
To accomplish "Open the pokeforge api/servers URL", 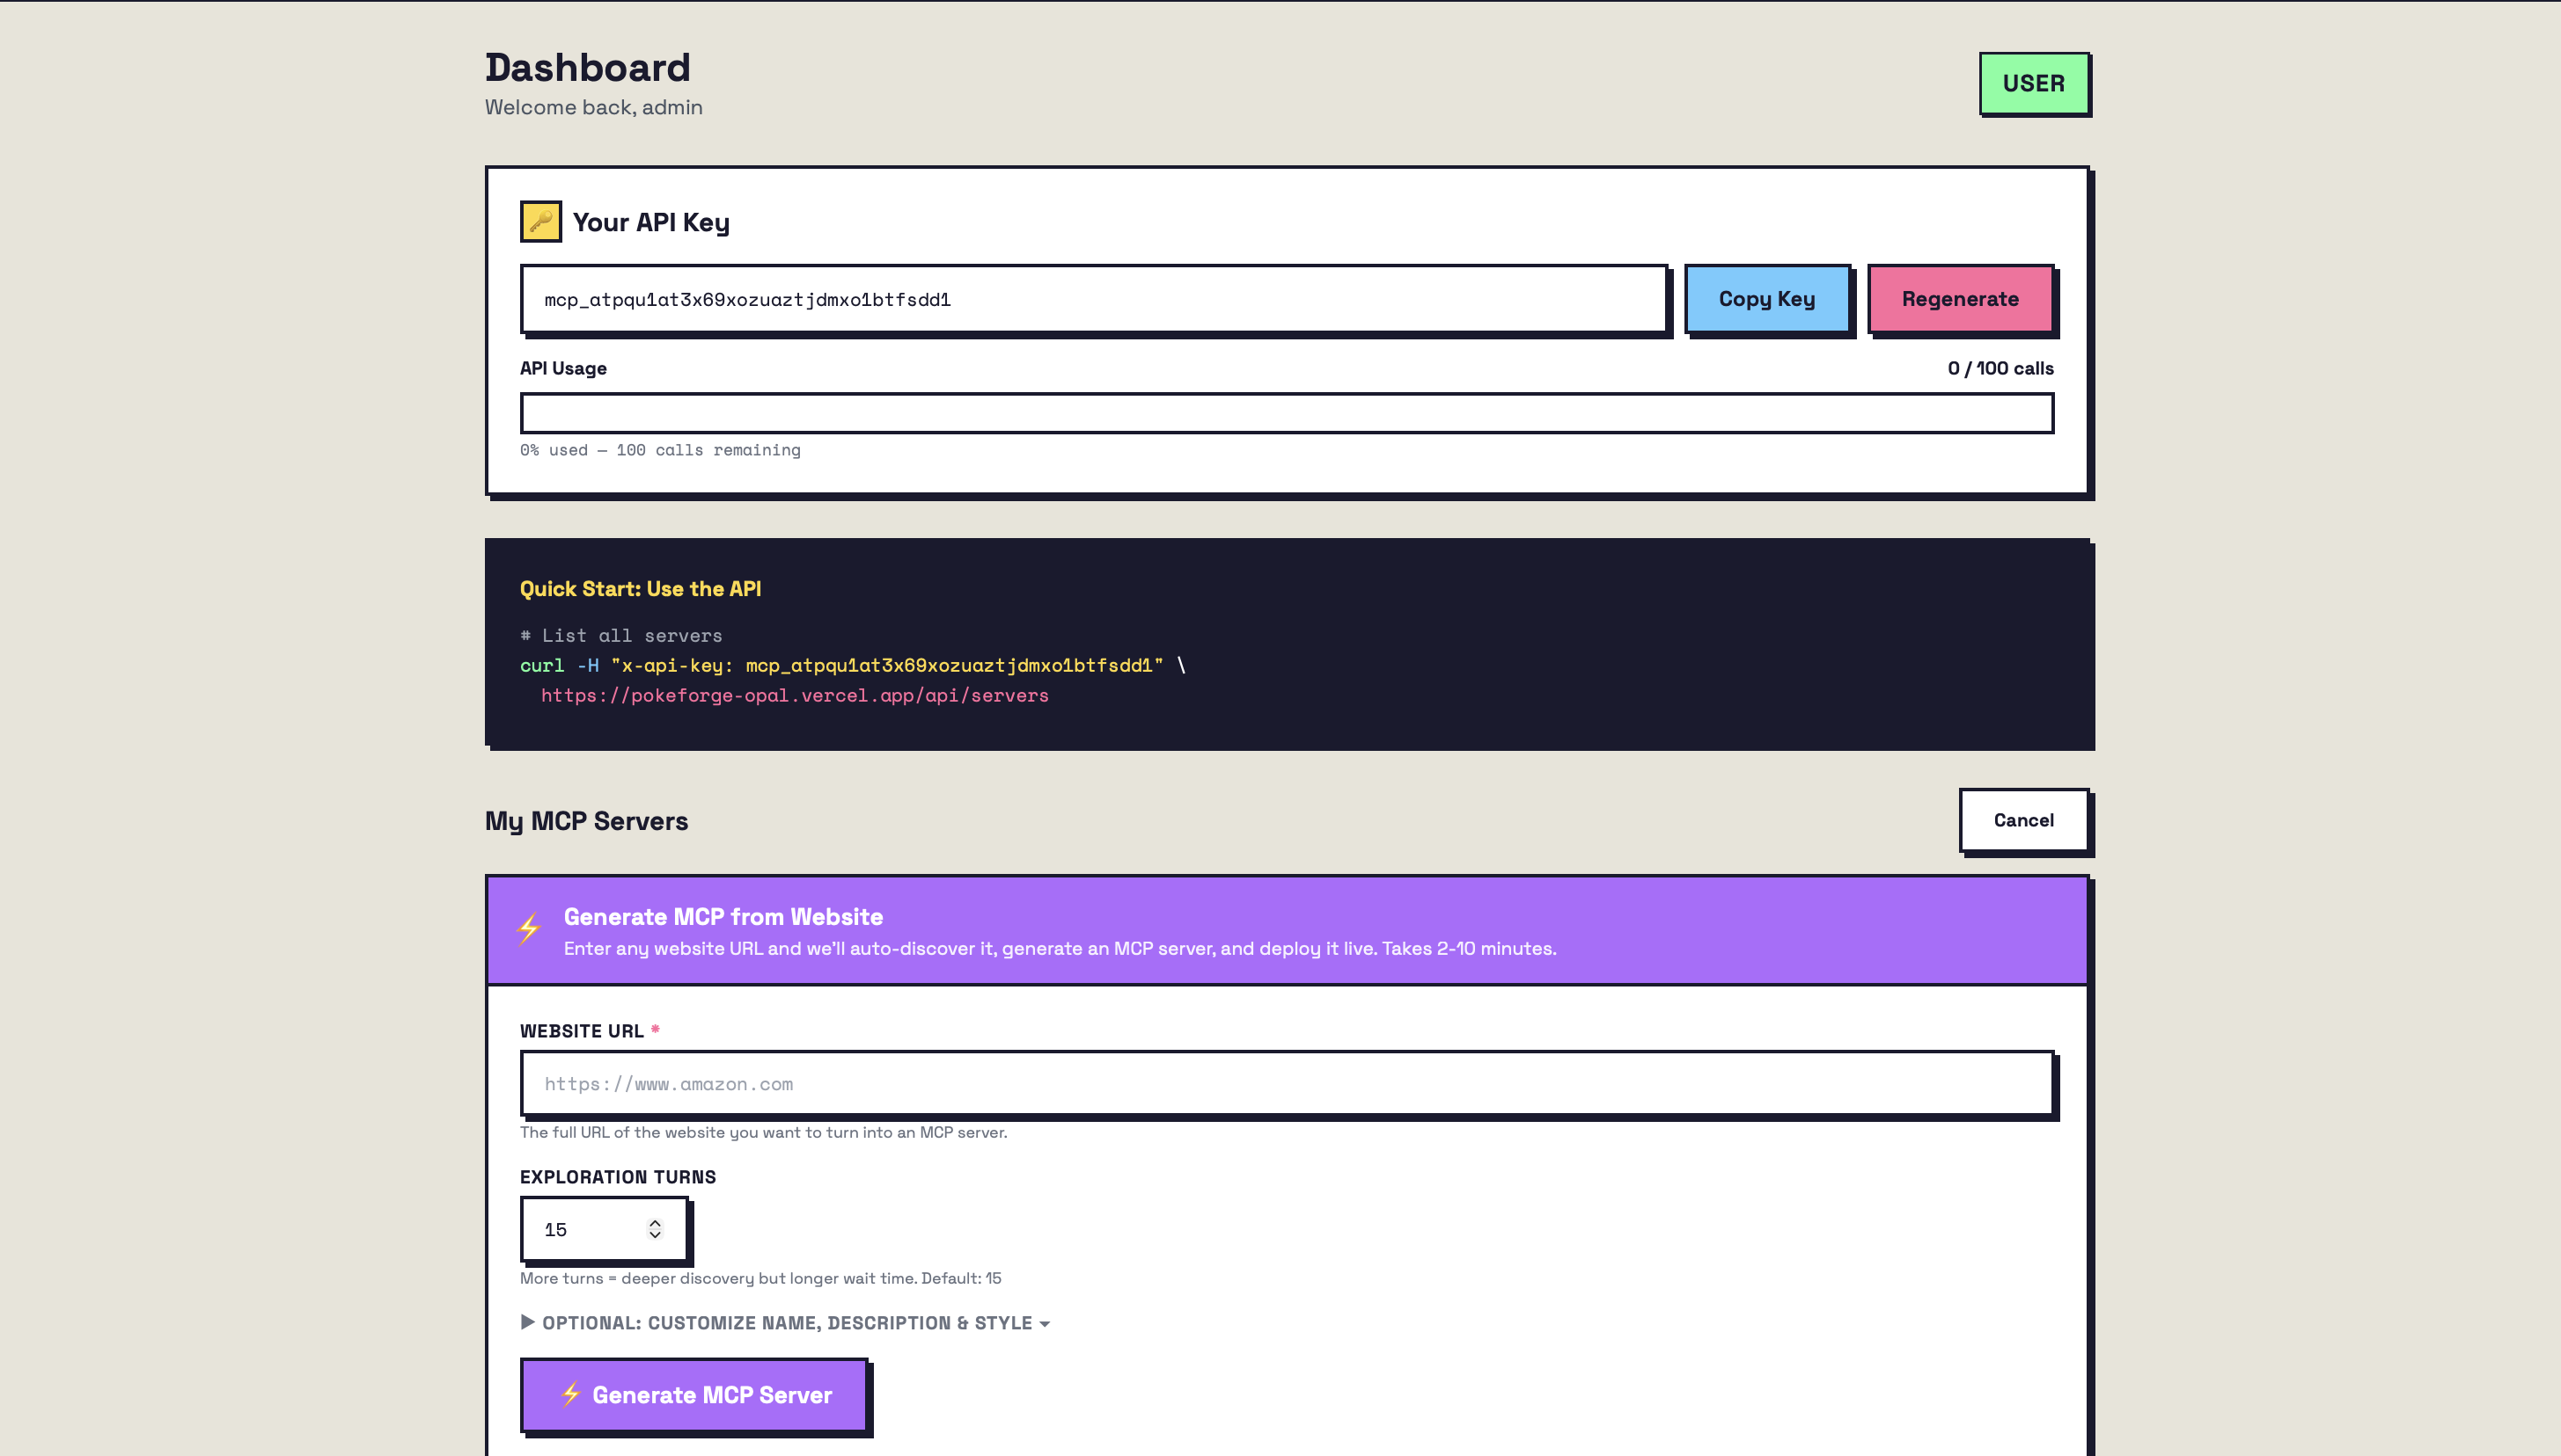I will click(795, 695).
